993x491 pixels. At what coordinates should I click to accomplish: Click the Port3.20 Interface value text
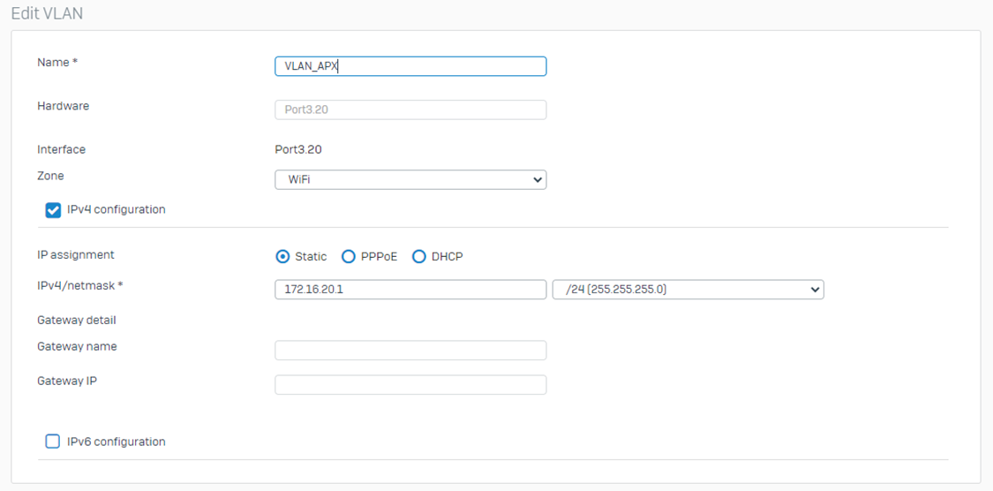click(298, 150)
